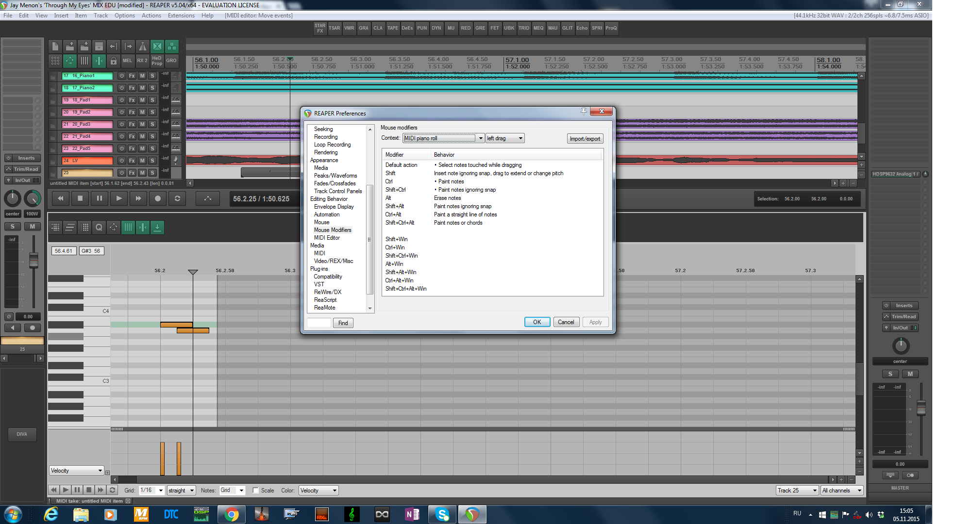Open the Context dropdown showing MIDI piano roll
973x524 pixels.
click(x=443, y=138)
